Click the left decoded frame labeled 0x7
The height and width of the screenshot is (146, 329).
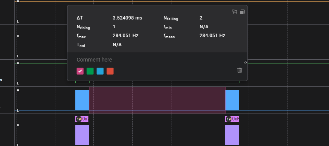(x=82, y=119)
